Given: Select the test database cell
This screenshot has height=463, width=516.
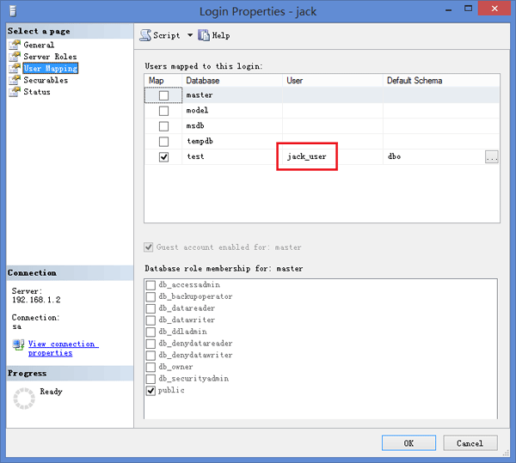Looking at the screenshot, I should pyautogui.click(x=232, y=156).
